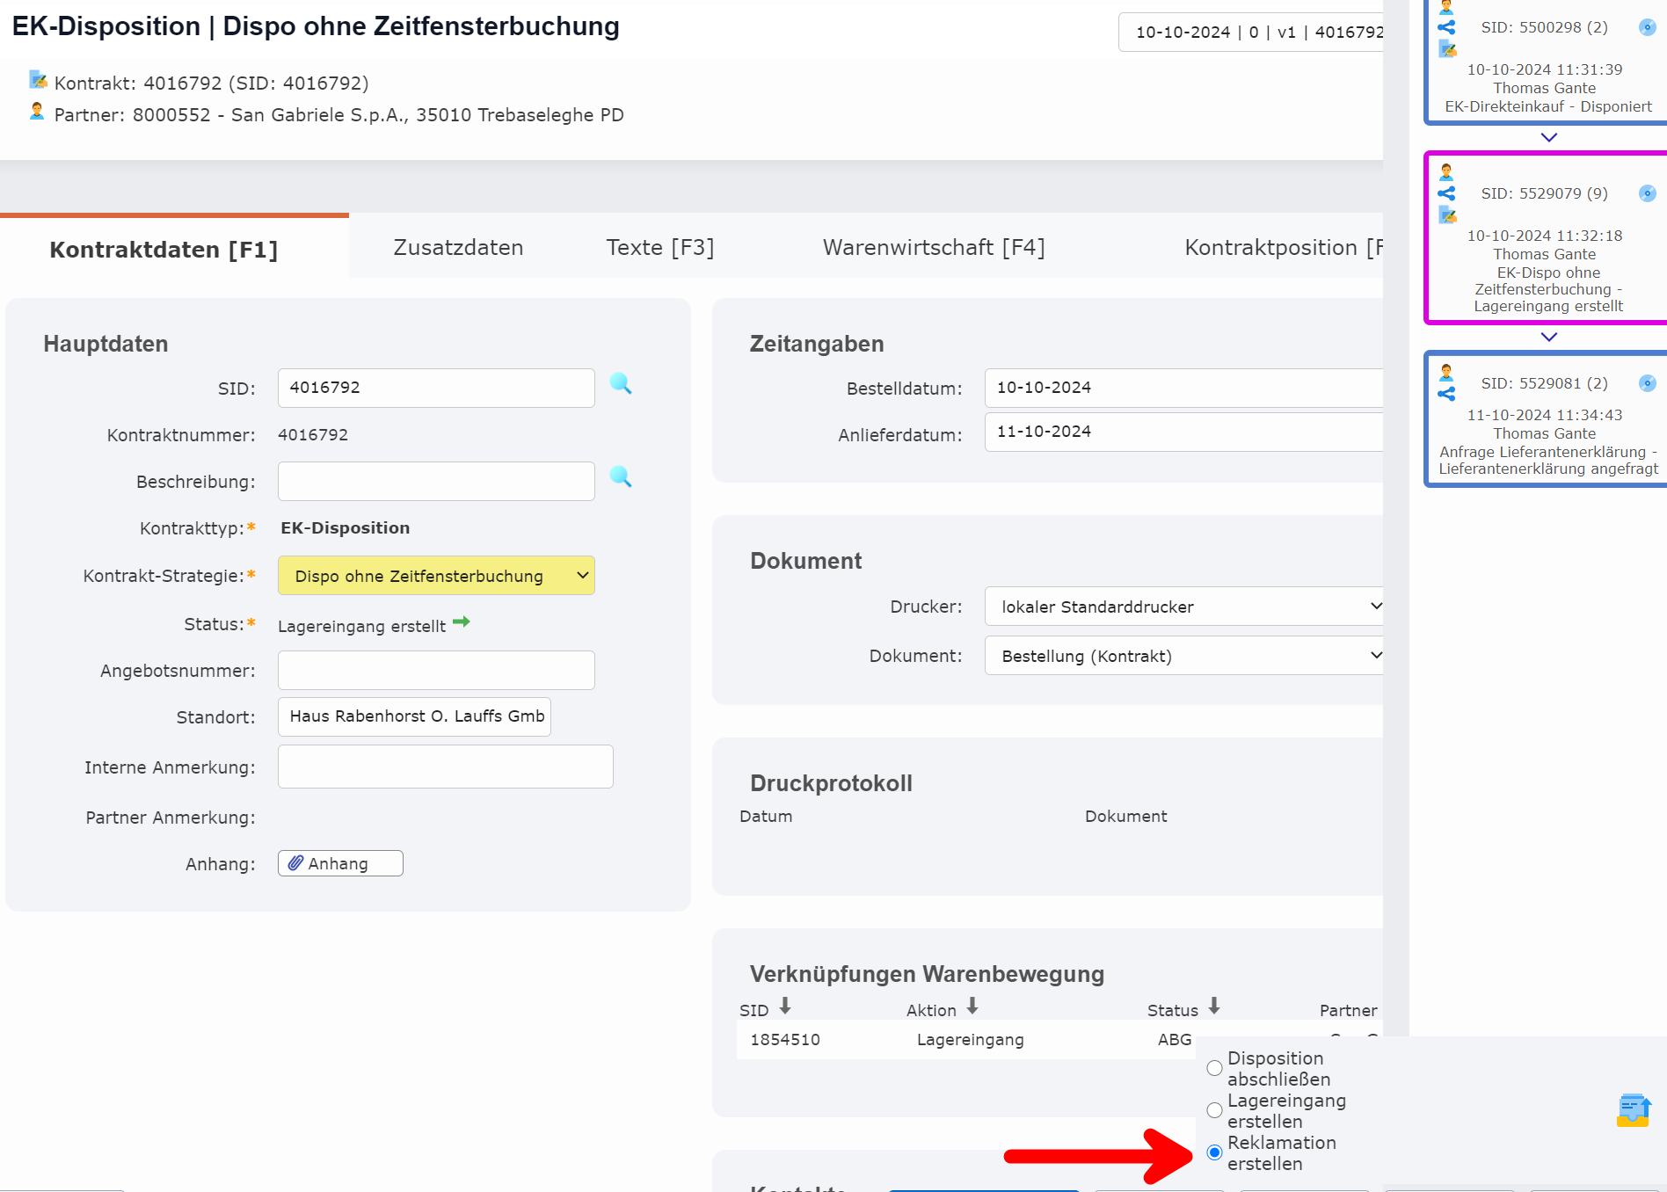The image size is (1667, 1192).
Task: Open the SID search magnifier
Action: (x=622, y=386)
